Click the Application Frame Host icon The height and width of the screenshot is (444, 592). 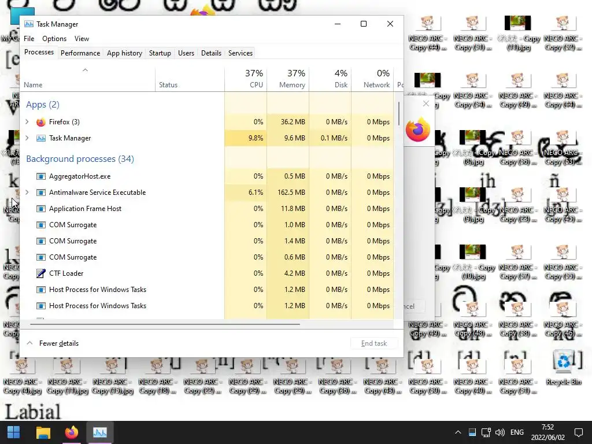point(41,209)
